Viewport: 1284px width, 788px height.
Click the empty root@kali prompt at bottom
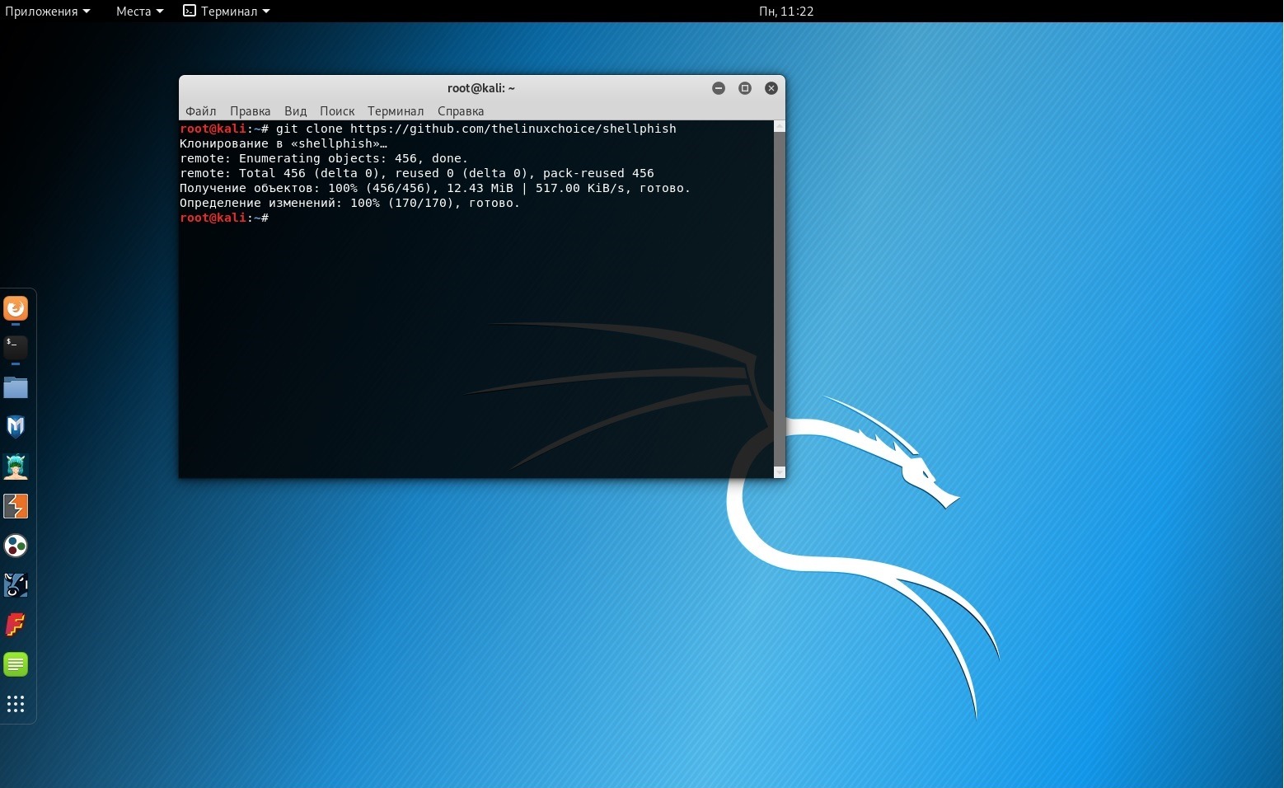[x=224, y=218]
